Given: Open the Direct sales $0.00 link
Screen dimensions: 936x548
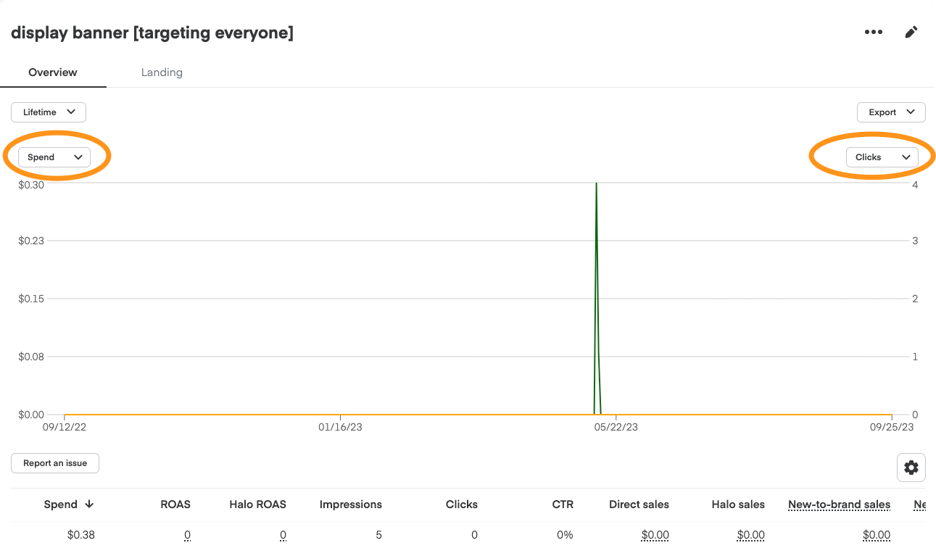Looking at the screenshot, I should tap(655, 534).
